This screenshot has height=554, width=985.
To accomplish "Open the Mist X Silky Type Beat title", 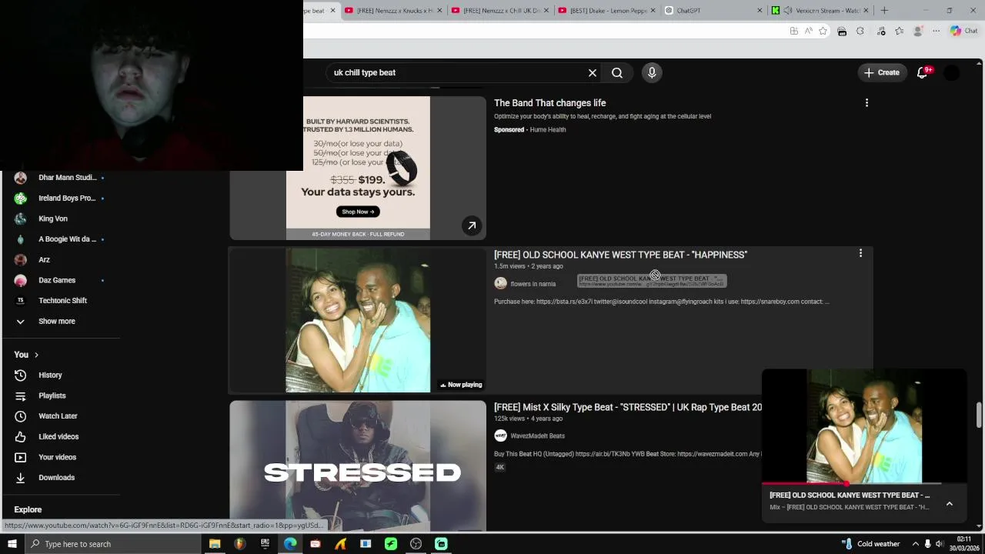I will click(x=628, y=407).
